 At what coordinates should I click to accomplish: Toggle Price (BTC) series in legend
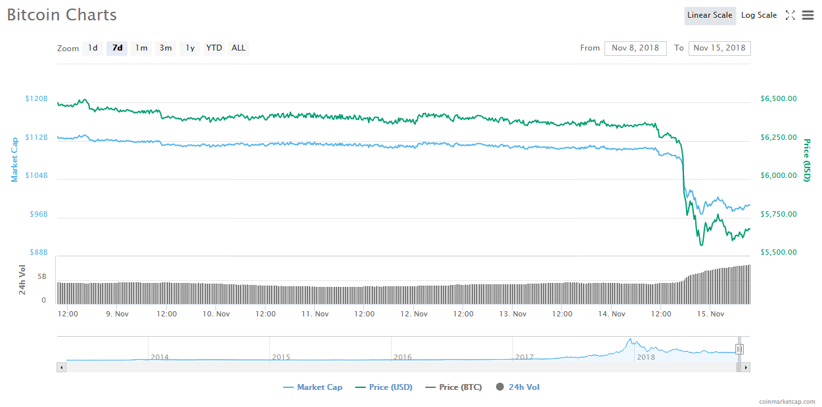coord(453,387)
